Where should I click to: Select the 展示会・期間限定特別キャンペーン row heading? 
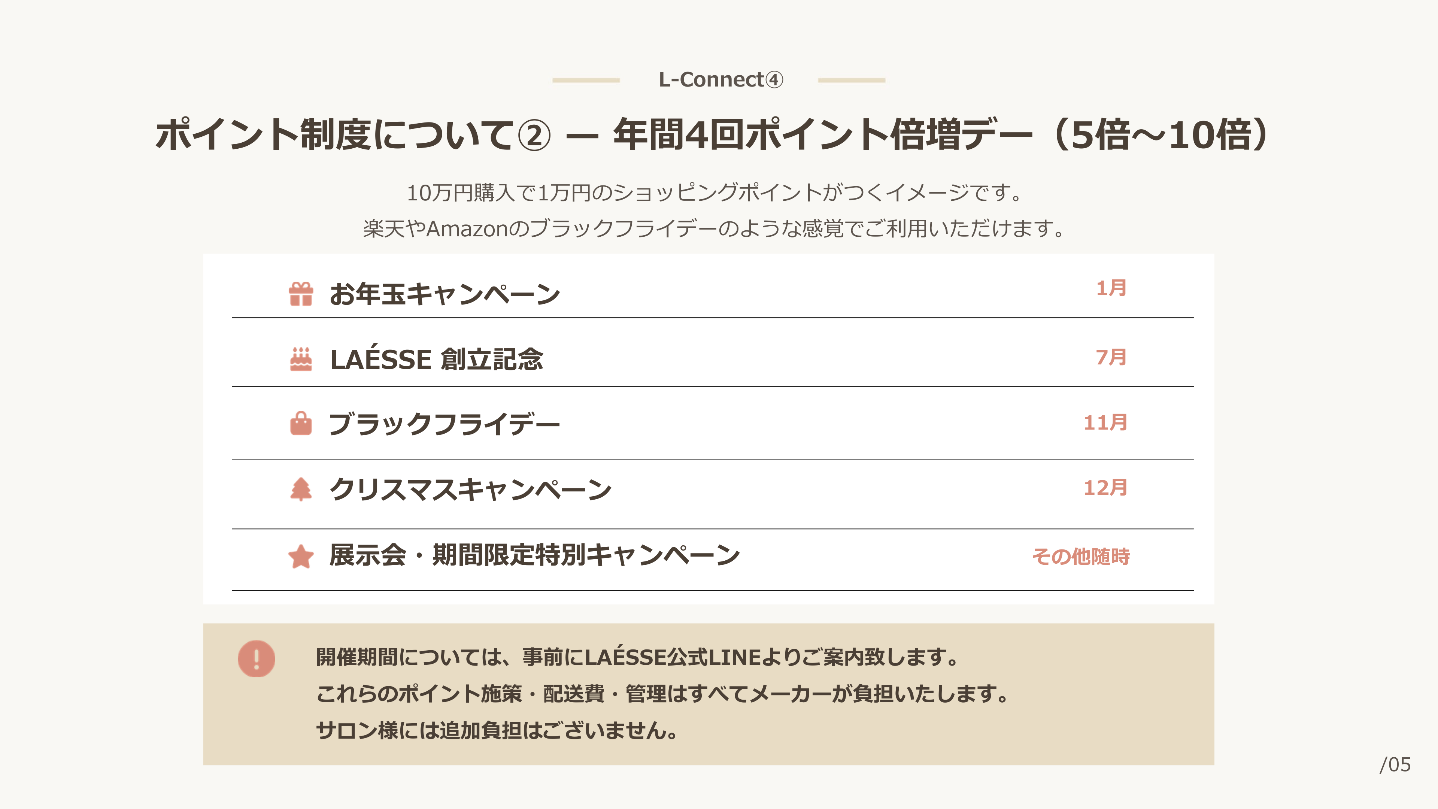[534, 555]
